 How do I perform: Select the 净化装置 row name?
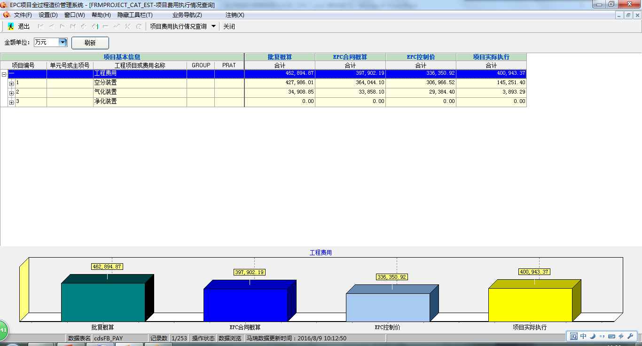pyautogui.click(x=106, y=102)
